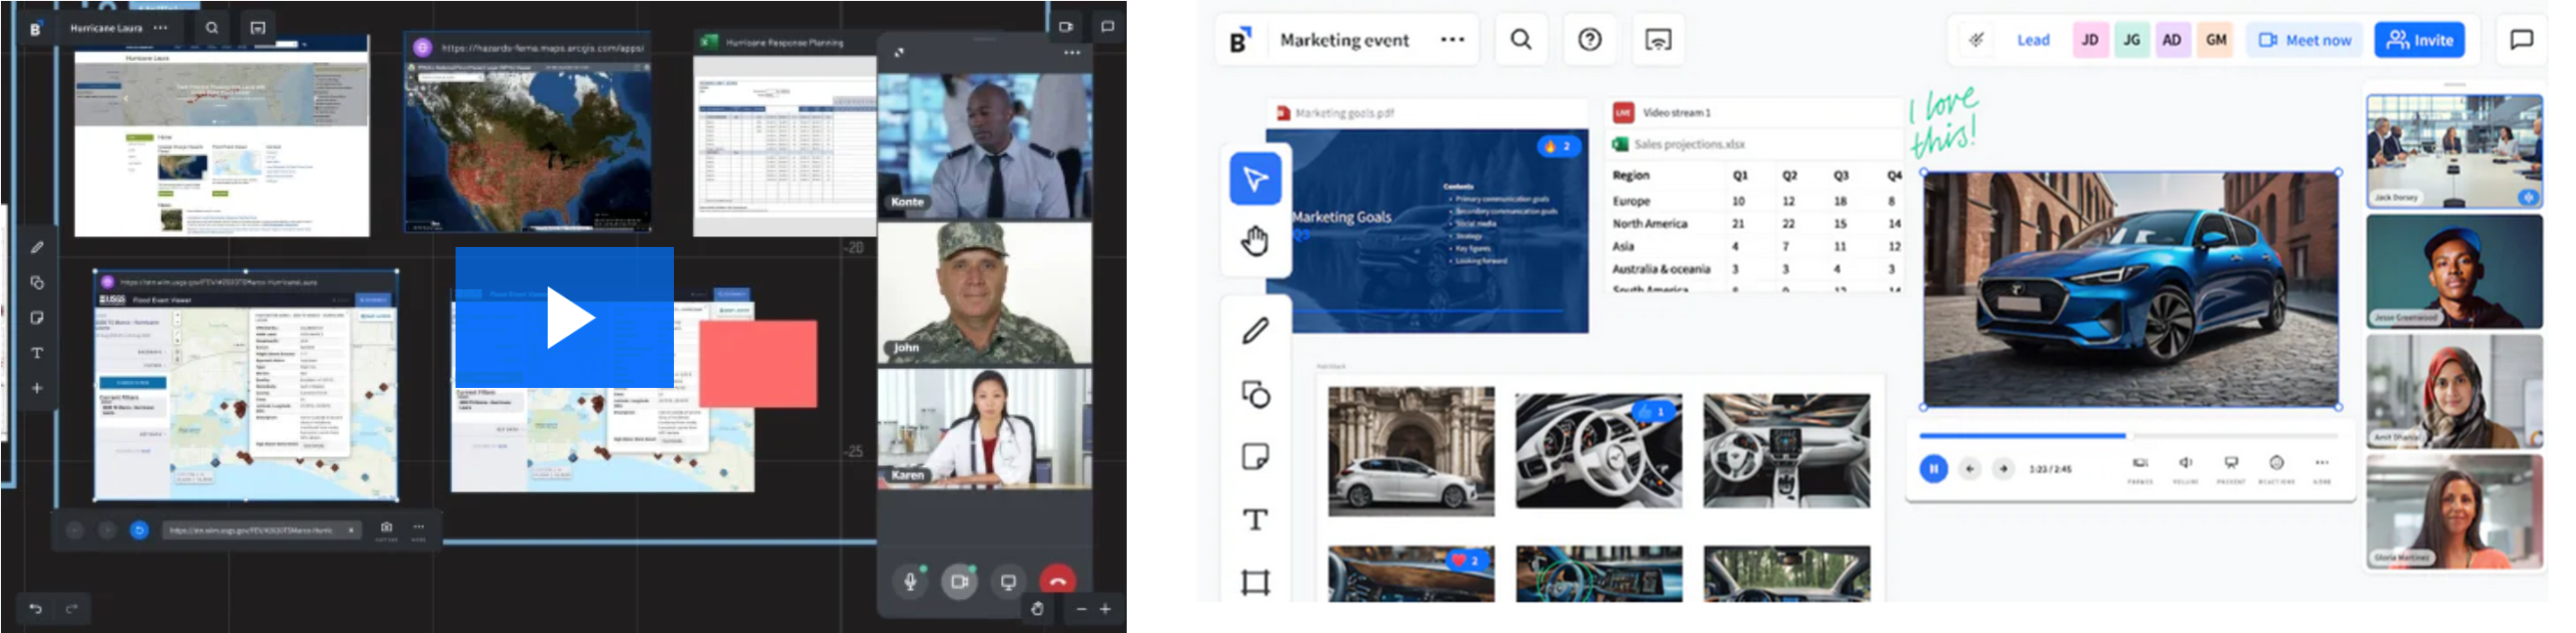Click the search icon beside Marketing event
2576x633 pixels.
(1520, 40)
